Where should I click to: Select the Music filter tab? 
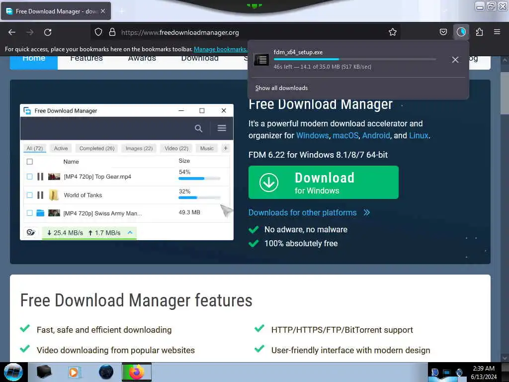tap(207, 148)
